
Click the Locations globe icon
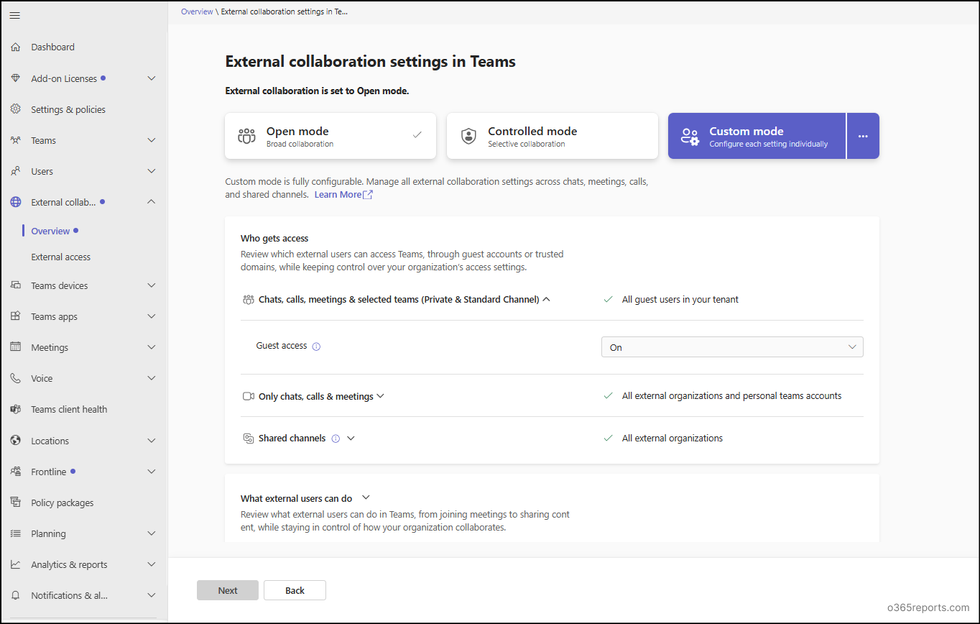(15, 441)
